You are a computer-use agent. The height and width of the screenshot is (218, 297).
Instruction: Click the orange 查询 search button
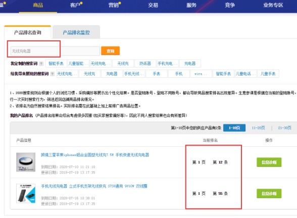point(111,50)
